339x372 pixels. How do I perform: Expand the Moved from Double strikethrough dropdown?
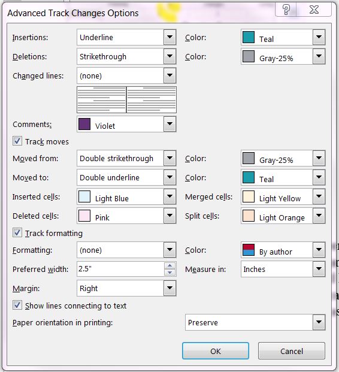pyautogui.click(x=169, y=158)
